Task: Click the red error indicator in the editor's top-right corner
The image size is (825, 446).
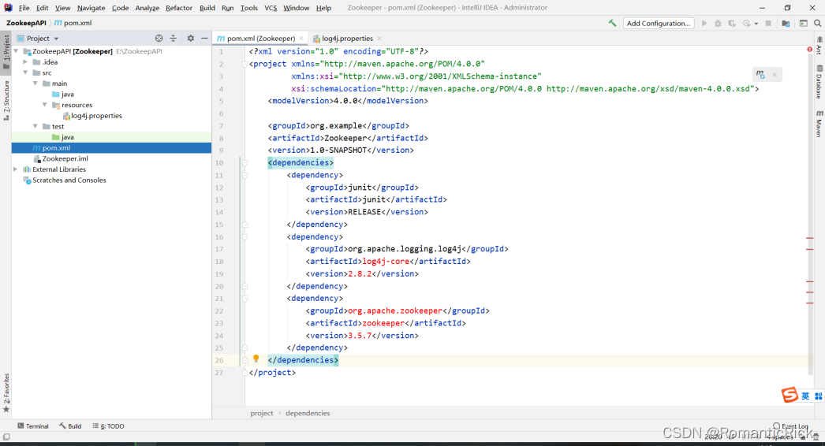Action: tap(810, 50)
